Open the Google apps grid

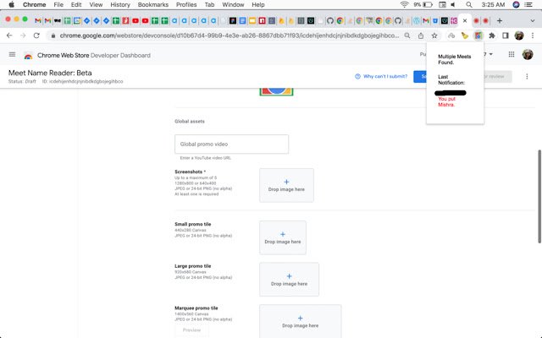(x=512, y=54)
